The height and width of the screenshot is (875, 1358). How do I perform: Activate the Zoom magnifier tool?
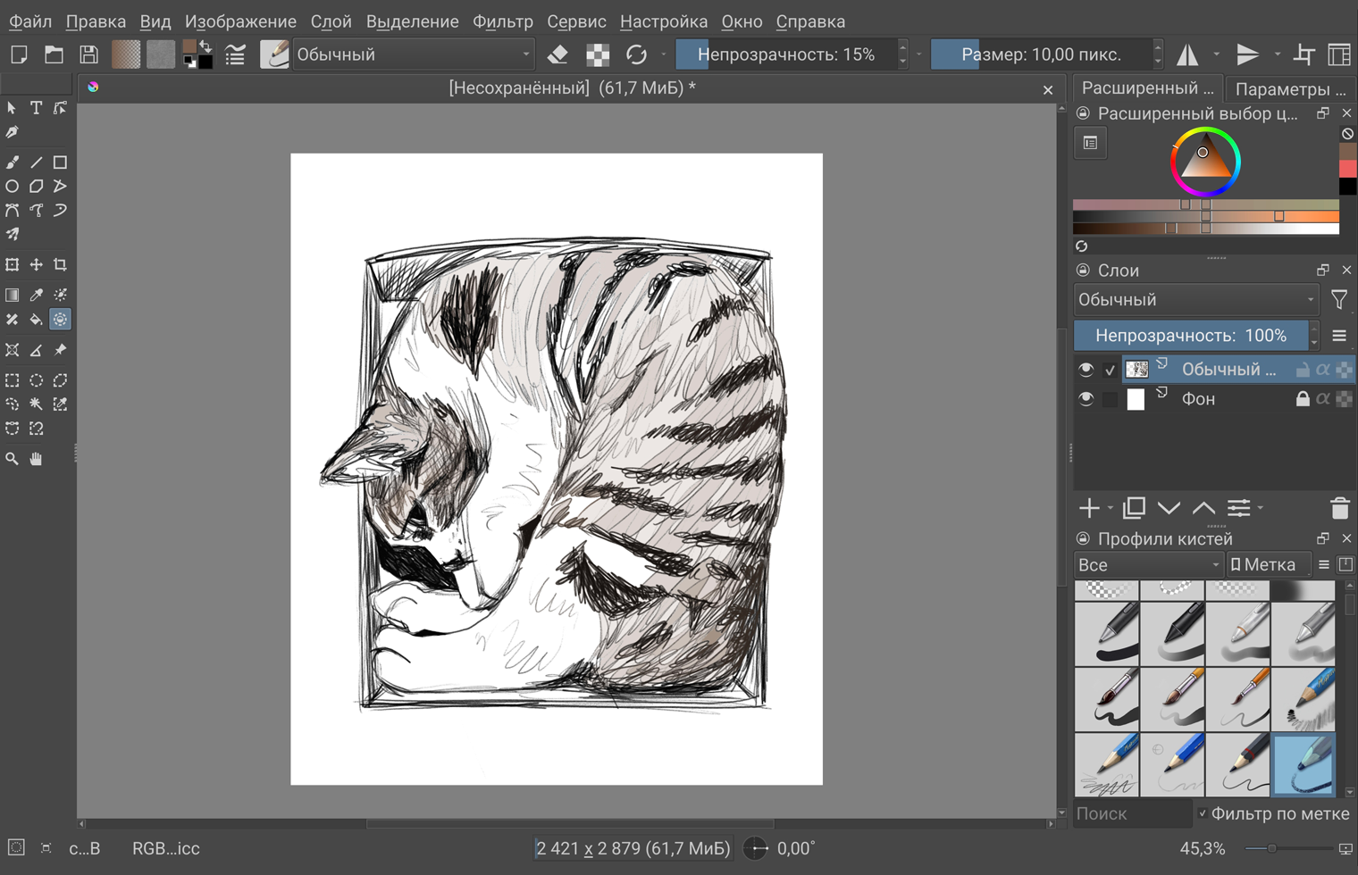tap(12, 459)
